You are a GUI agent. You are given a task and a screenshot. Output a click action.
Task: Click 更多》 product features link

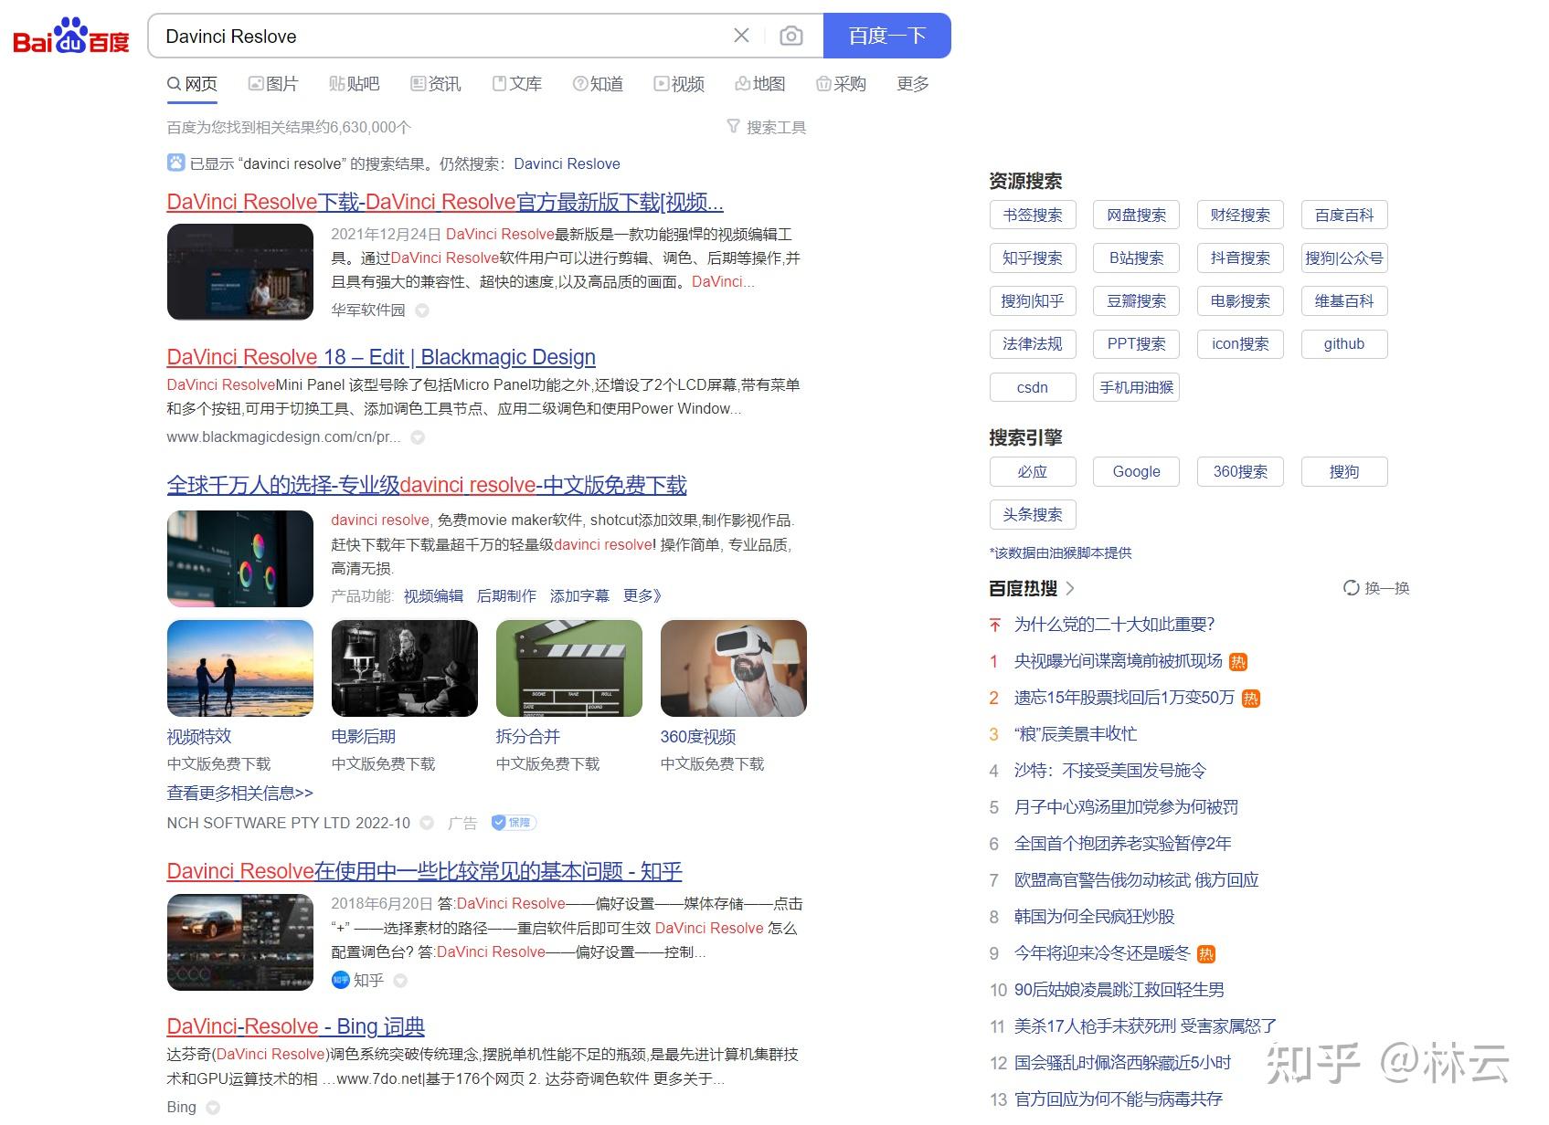(642, 596)
